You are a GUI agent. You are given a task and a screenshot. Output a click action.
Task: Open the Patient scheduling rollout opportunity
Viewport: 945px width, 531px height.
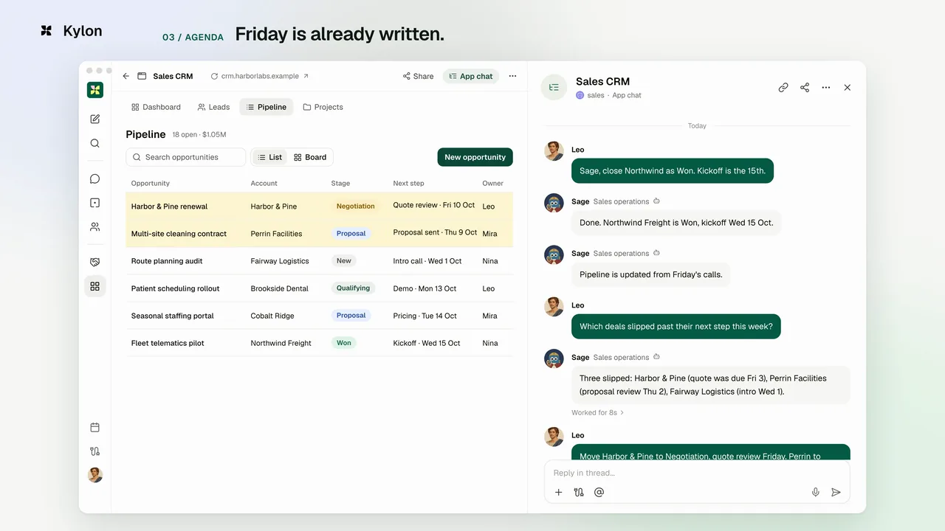(x=319, y=288)
